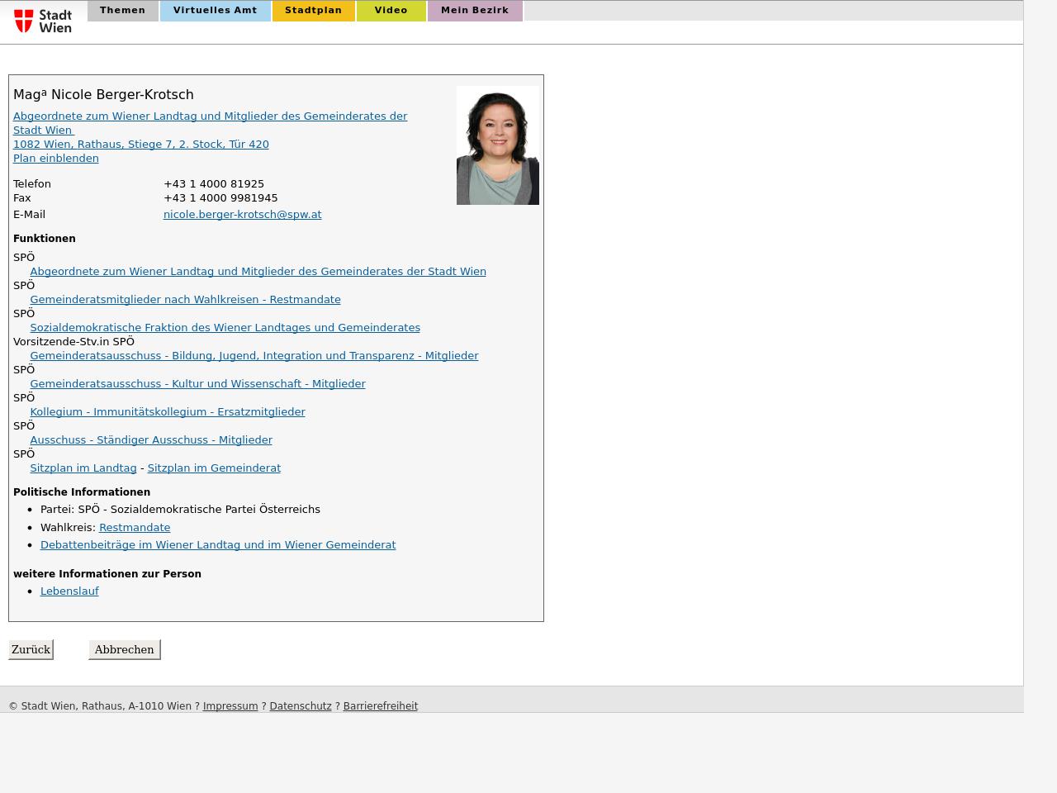1057x793 pixels.
Task: Click the Plan einblenden link
Action: [56, 158]
